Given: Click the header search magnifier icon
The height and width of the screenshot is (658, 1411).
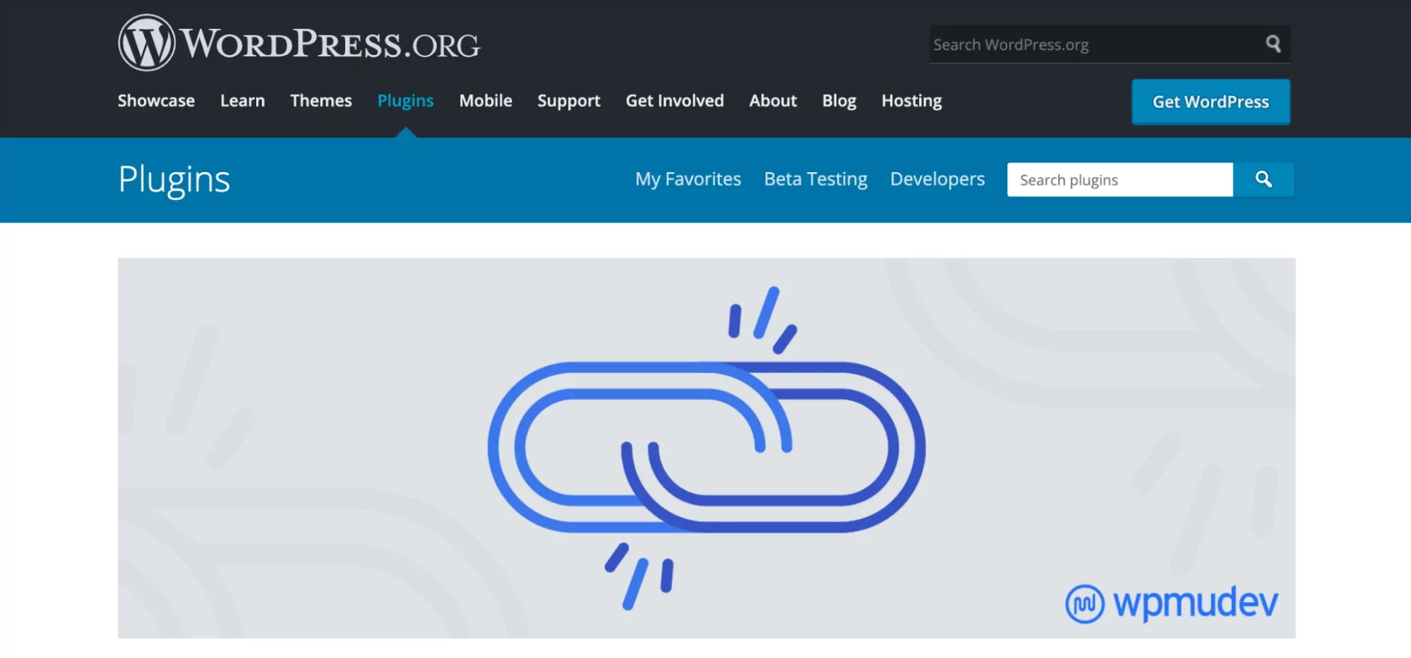Looking at the screenshot, I should pyautogui.click(x=1273, y=44).
